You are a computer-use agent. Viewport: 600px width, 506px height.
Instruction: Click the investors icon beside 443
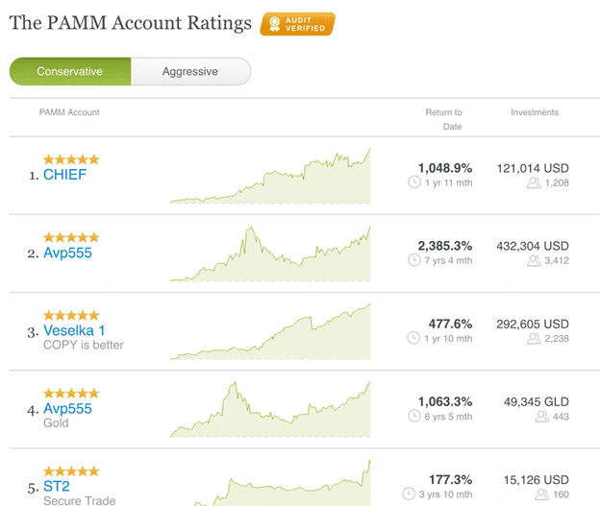(542, 417)
